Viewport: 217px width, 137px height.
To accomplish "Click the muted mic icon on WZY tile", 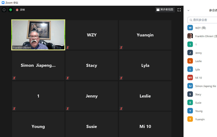I will click(68, 48).
